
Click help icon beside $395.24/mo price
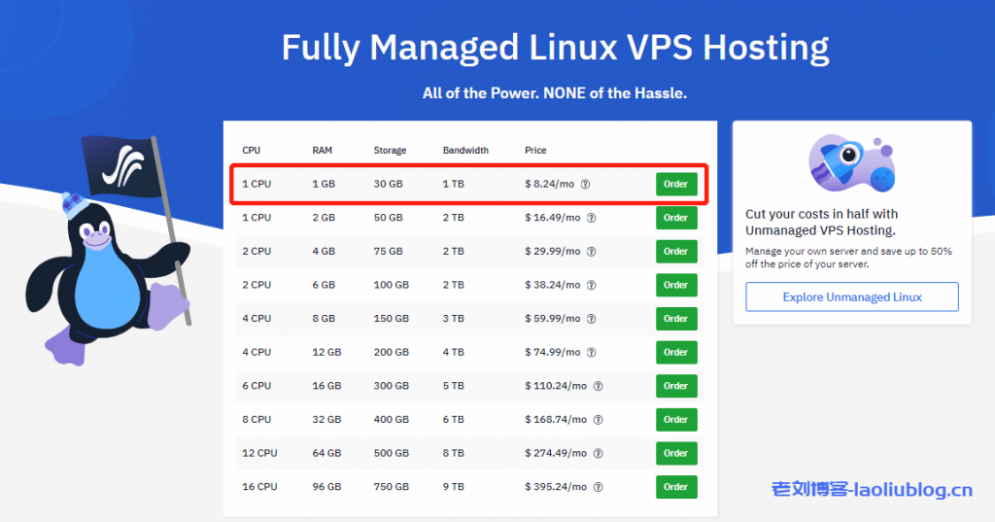click(x=598, y=487)
